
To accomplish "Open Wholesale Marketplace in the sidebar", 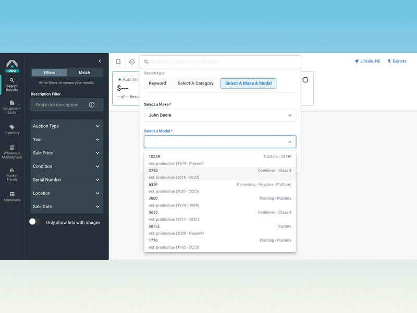I will coord(12,152).
